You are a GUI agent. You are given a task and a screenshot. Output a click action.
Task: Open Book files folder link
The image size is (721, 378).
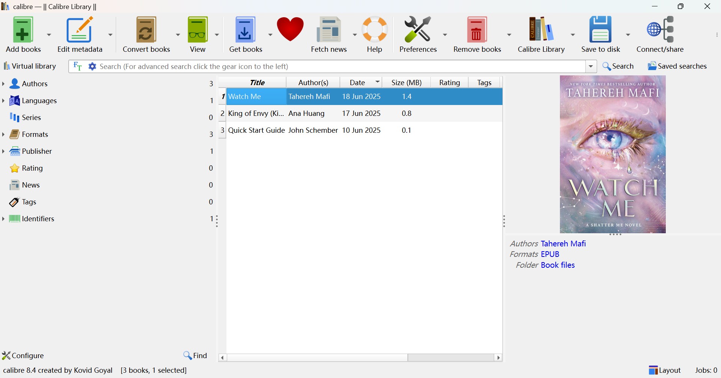(x=558, y=265)
